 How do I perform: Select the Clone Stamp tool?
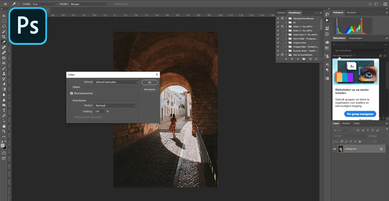click(4, 74)
